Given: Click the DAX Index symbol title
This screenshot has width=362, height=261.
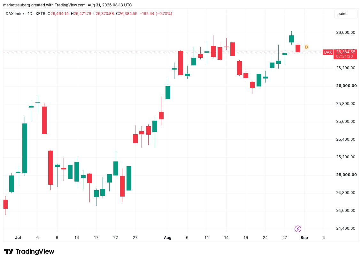Looking at the screenshot, I should [x=15, y=14].
